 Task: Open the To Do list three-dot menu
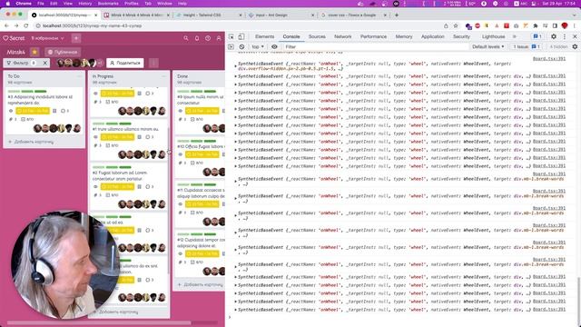(x=79, y=76)
